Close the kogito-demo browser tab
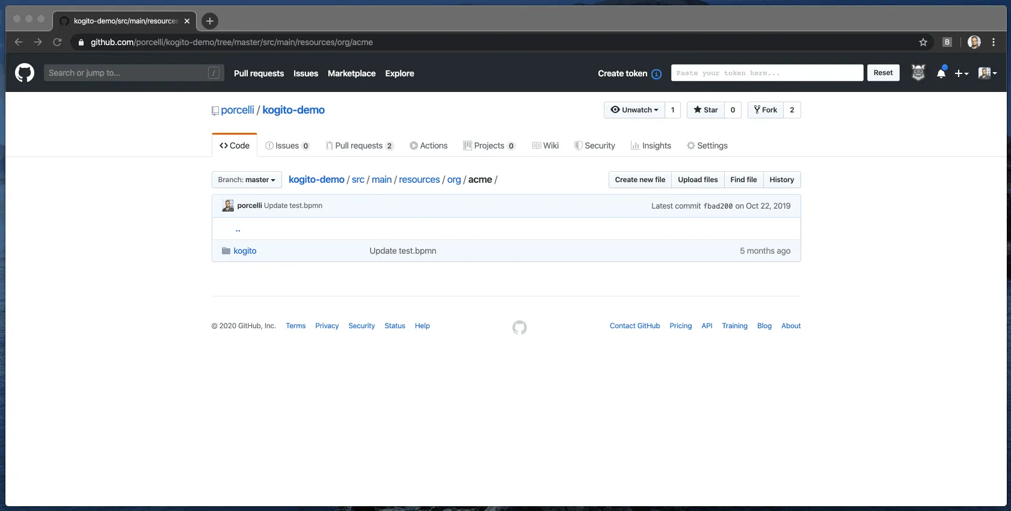Viewport: 1011px width, 511px height. coord(187,21)
